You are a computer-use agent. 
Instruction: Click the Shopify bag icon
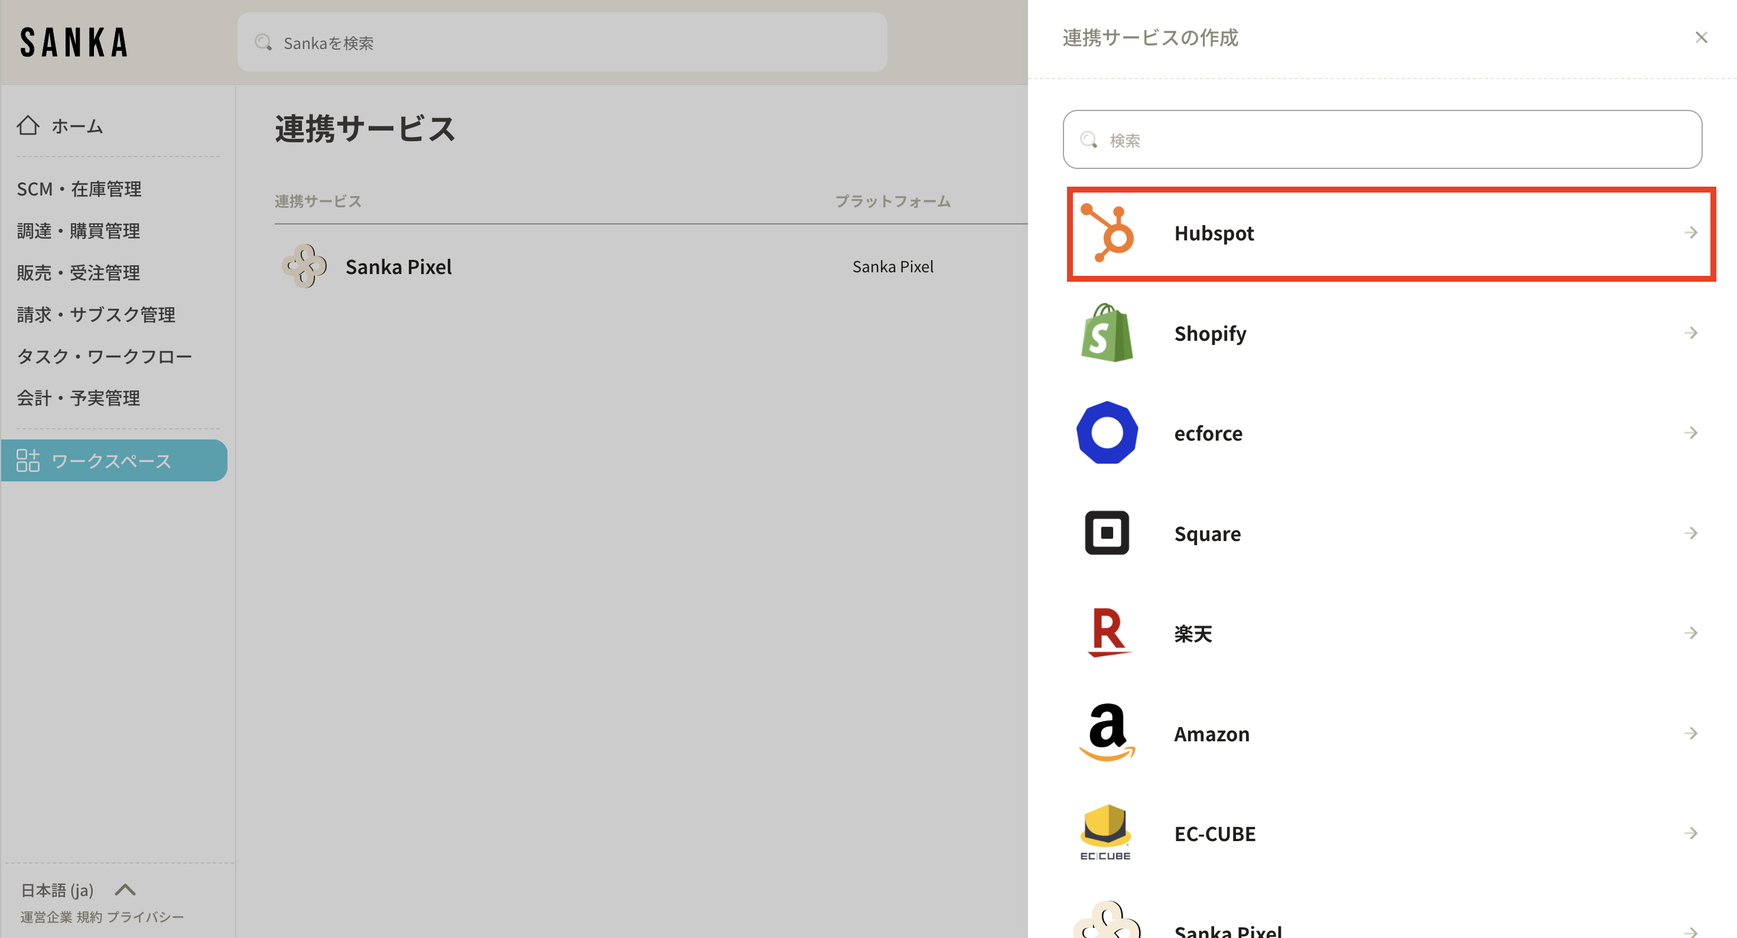[1107, 333]
